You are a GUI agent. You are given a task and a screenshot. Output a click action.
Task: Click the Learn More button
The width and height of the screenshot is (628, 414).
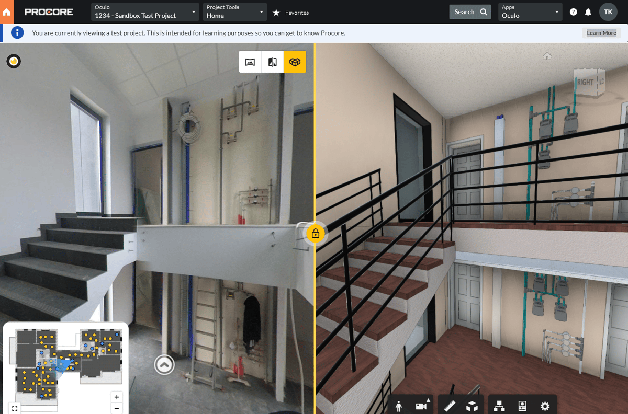click(x=601, y=33)
